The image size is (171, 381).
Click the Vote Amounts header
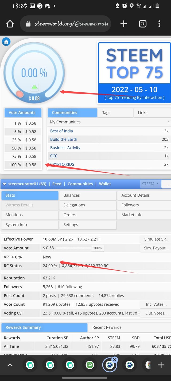click(23, 113)
